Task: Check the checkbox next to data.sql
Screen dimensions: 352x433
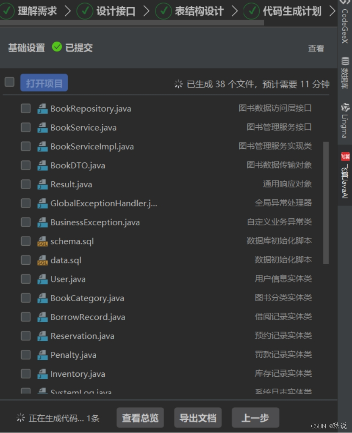Action: 25,260
